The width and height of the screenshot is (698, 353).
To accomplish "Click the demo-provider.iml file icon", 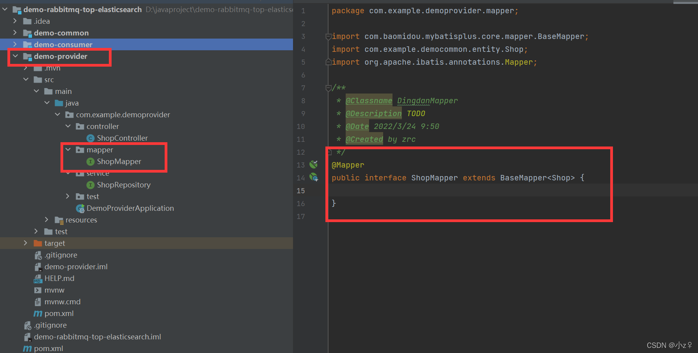I will (38, 267).
